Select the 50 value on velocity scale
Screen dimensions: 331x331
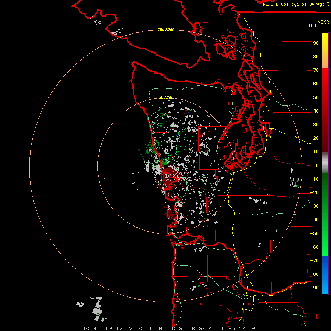tap(316, 97)
